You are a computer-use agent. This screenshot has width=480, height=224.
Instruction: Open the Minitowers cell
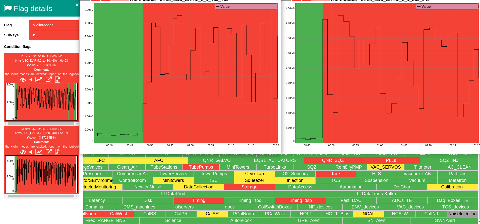pyautogui.click(x=173, y=180)
